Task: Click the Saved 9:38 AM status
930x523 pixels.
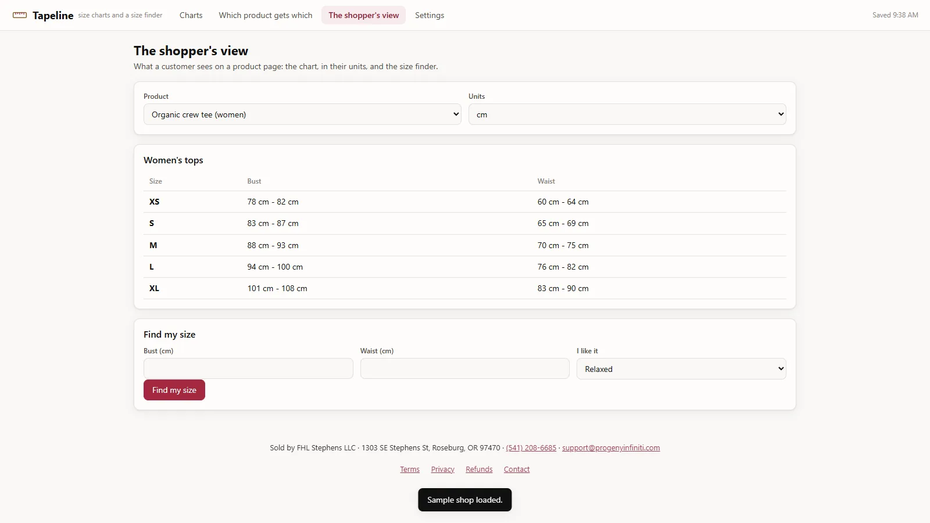Action: 895,15
